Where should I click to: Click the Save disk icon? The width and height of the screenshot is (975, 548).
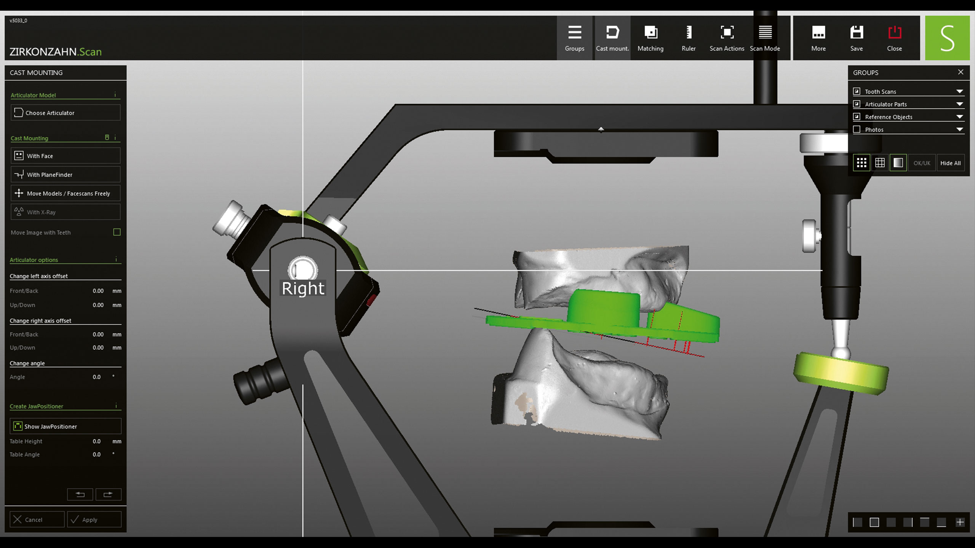coord(857,33)
